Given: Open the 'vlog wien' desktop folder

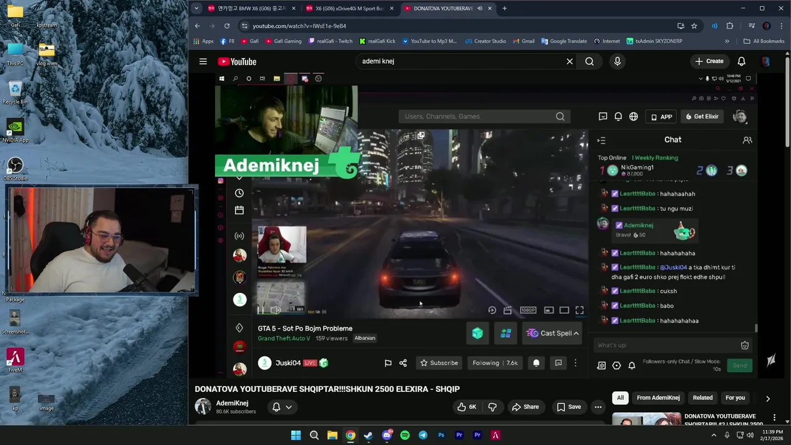Looking at the screenshot, I should 46,53.
